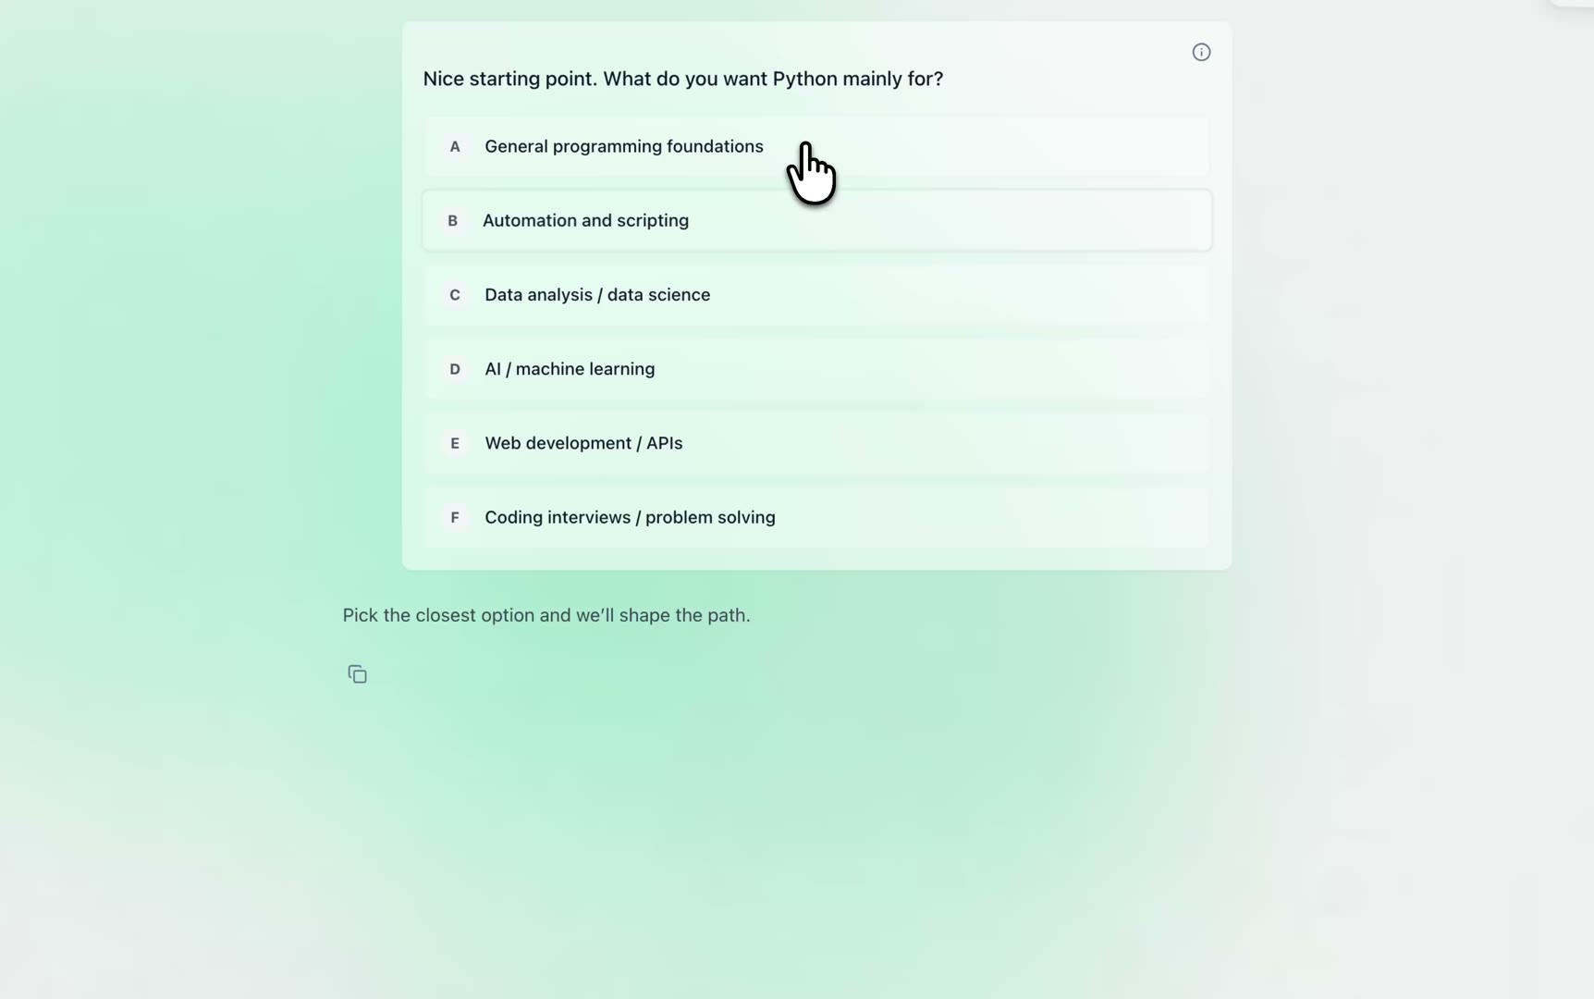Click the 'Pick the closest option' message text

pyautogui.click(x=546, y=615)
